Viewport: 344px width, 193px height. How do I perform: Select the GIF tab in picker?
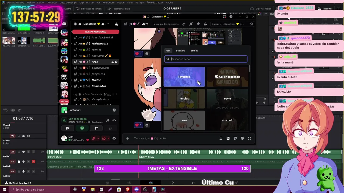tap(168, 51)
